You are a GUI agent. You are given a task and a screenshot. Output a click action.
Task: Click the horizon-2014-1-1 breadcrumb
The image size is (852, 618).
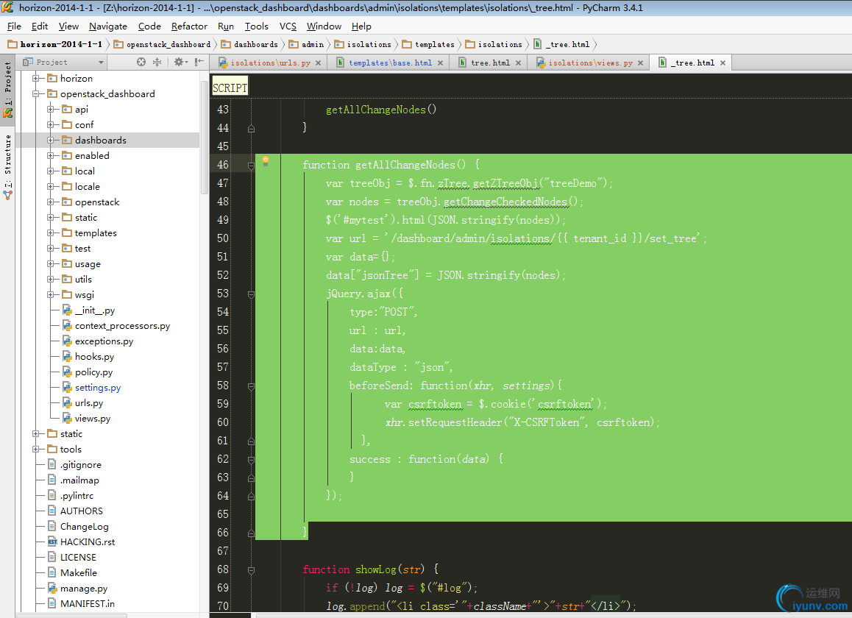coord(55,45)
